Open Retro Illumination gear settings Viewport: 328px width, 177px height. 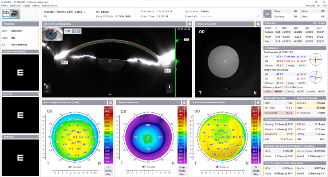tap(258, 24)
